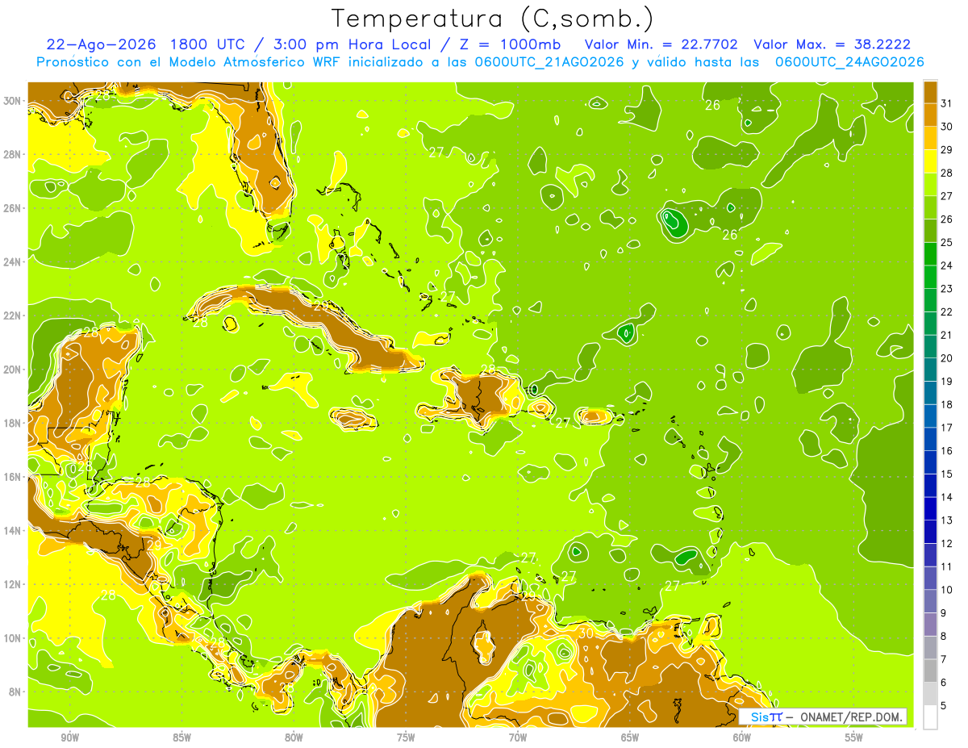Click legend value "6" on the color scale
The image size is (968, 748).
tap(943, 683)
